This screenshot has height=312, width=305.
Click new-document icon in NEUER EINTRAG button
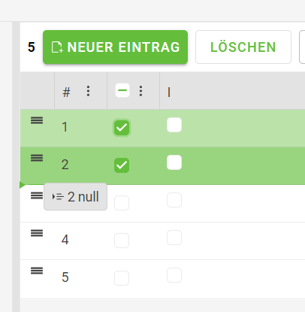coord(57,47)
